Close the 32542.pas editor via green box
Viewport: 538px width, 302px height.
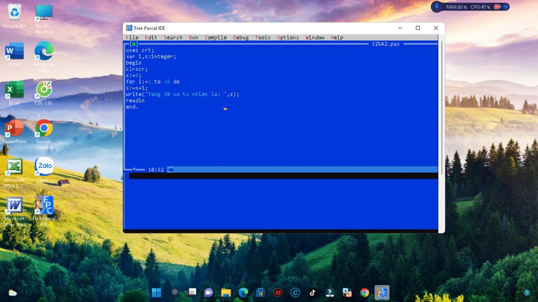[x=134, y=44]
